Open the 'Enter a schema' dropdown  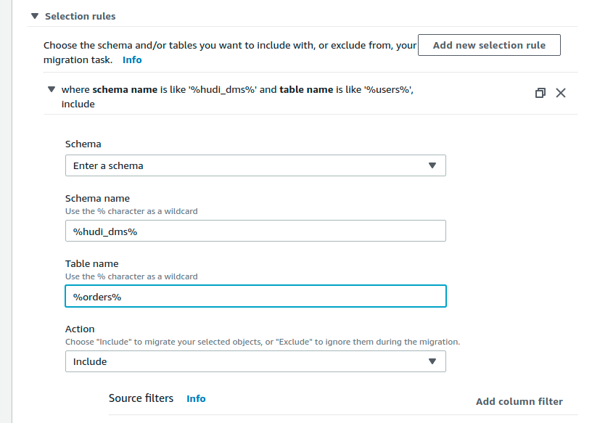(x=255, y=165)
